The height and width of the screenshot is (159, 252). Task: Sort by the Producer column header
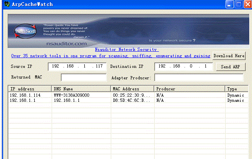(189, 89)
